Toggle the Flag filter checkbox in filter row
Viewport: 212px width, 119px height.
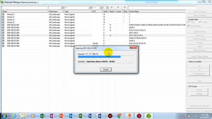[125, 7]
